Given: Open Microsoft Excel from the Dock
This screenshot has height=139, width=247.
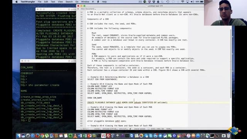Looking at the screenshot, I should (85, 136).
